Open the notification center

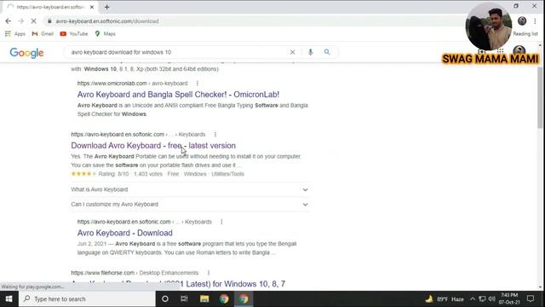[x=531, y=299]
